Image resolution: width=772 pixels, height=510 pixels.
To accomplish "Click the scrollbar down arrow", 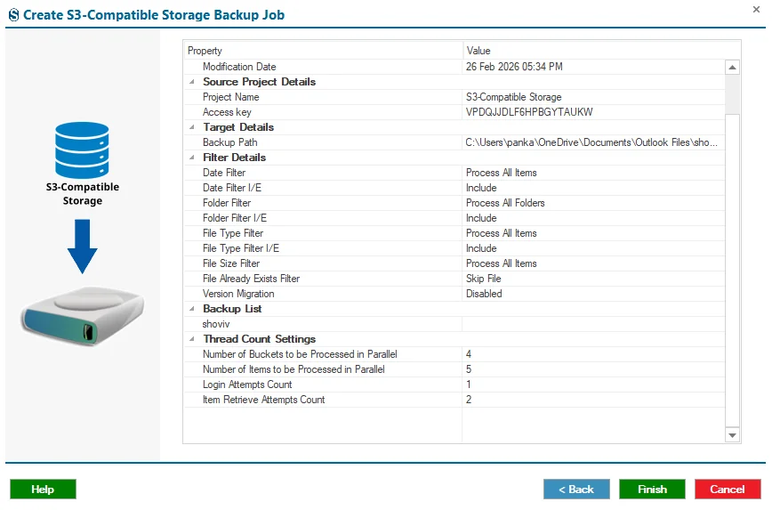I will tap(732, 435).
